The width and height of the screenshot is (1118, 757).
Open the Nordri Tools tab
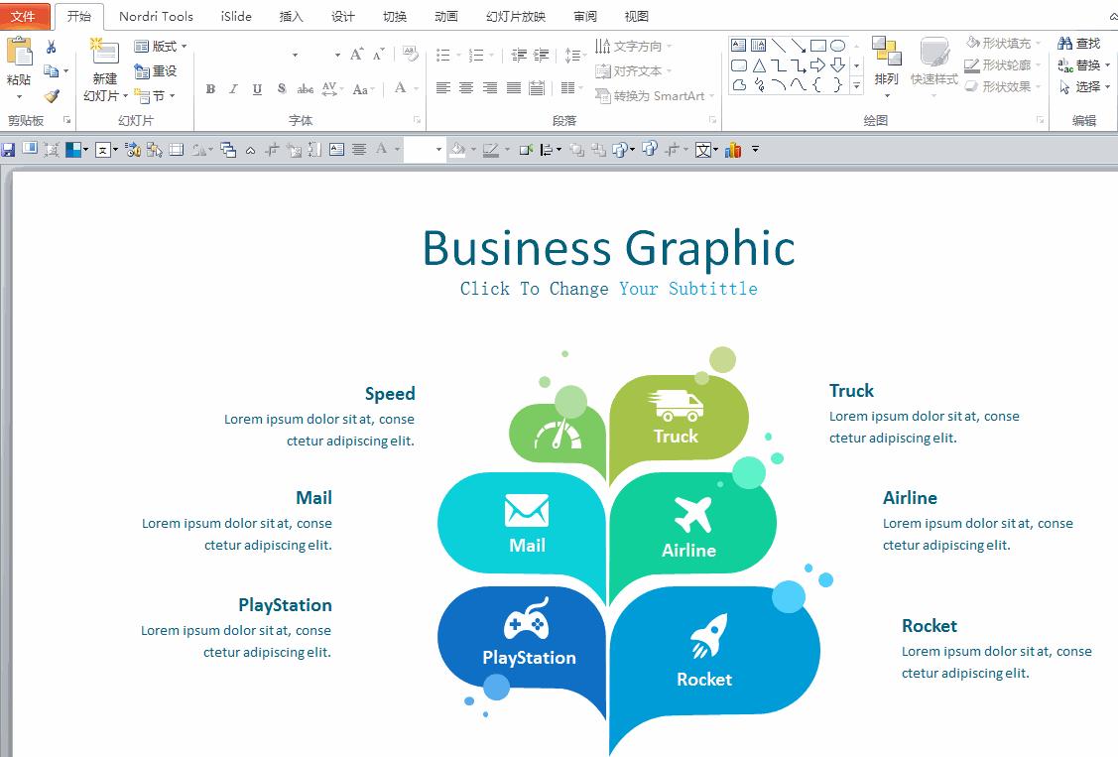156,16
